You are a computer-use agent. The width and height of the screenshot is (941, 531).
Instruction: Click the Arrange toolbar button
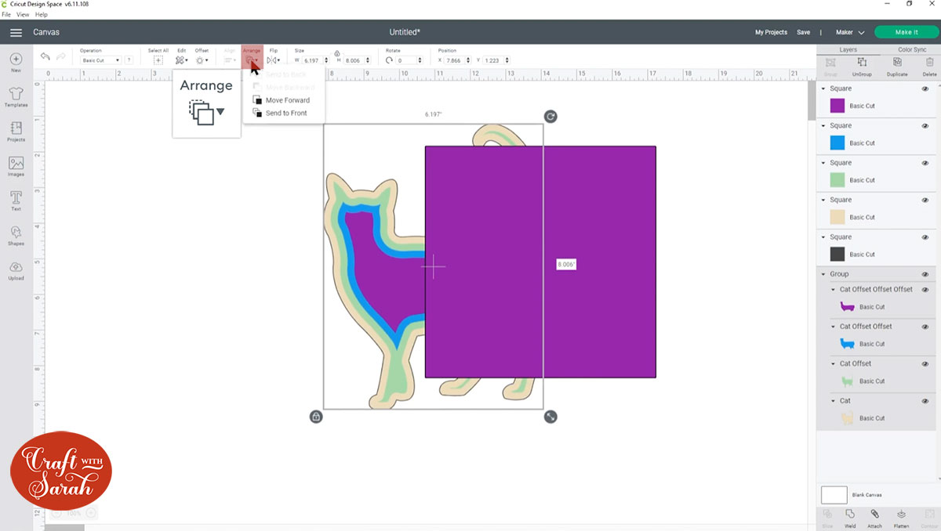coord(252,56)
